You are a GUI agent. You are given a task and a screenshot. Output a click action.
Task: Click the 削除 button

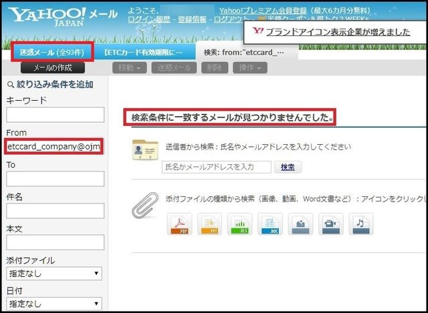[x=215, y=68]
